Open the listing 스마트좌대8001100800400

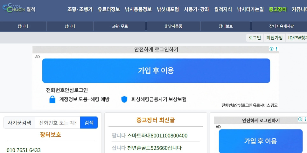[x=157, y=136]
